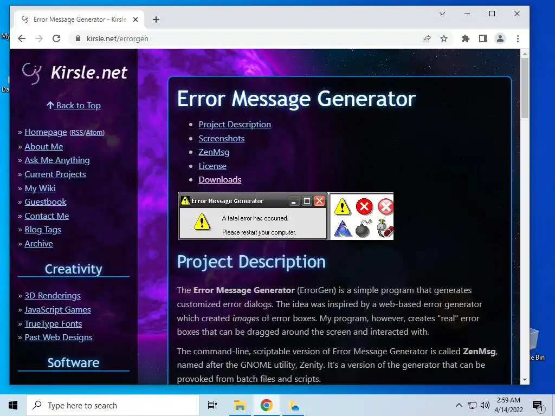Reload the kirsle.net page
555x416 pixels.
click(56, 38)
